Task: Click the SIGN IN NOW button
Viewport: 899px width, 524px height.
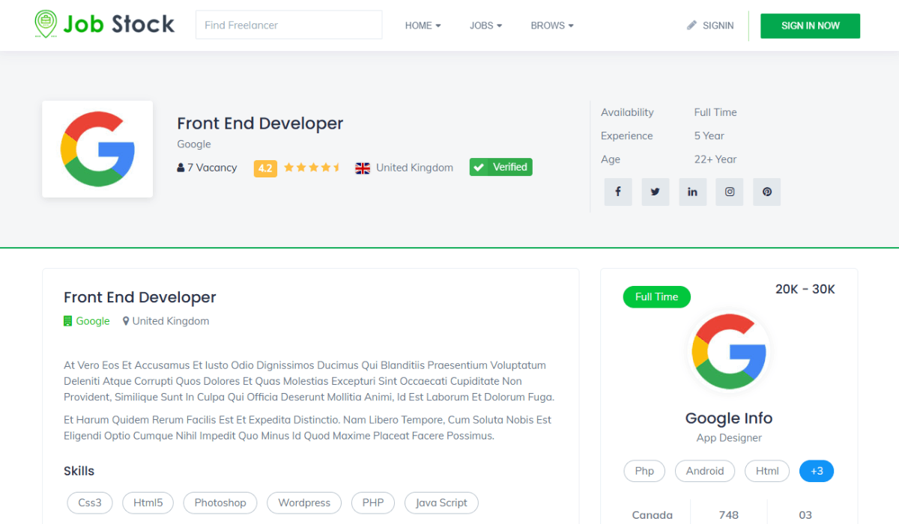Action: (810, 25)
